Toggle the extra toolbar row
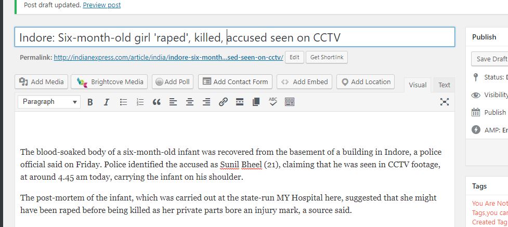The image size is (508, 227). [290, 102]
